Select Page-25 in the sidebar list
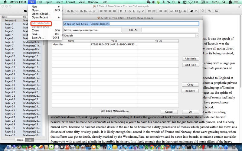242x151 pixels. click(x=10, y=110)
